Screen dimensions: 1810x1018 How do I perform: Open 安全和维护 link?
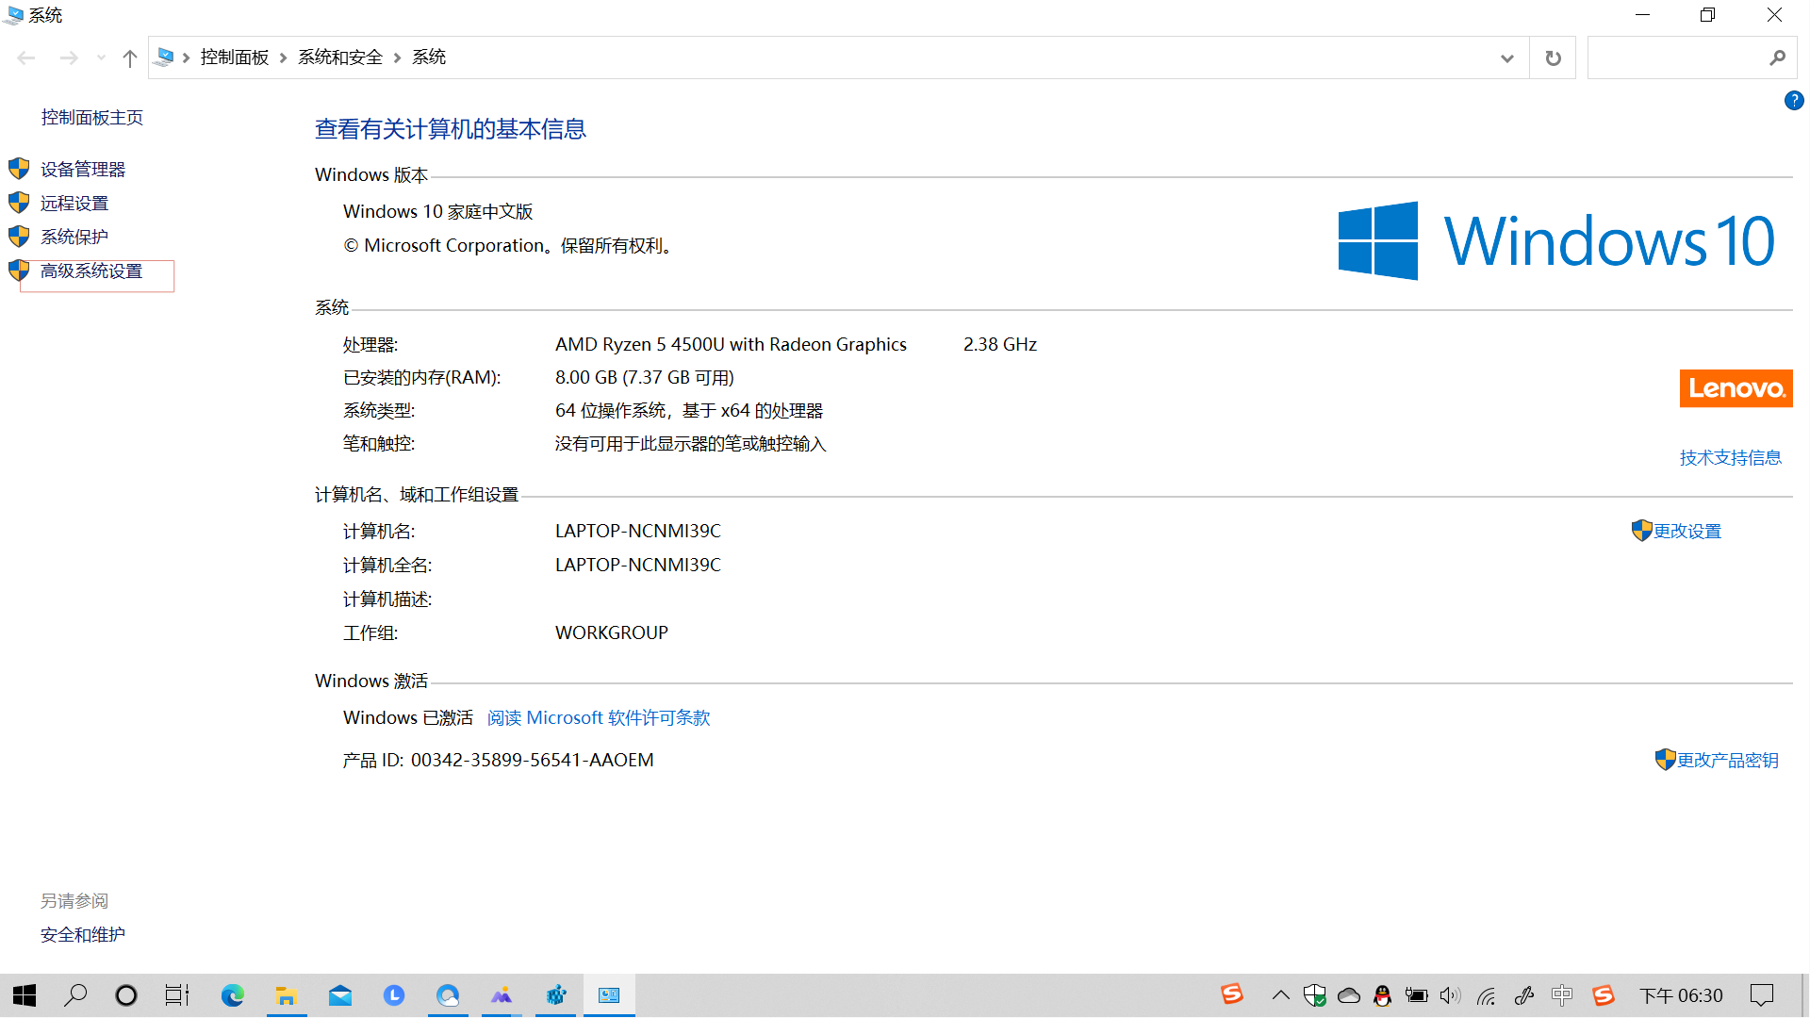tap(83, 935)
